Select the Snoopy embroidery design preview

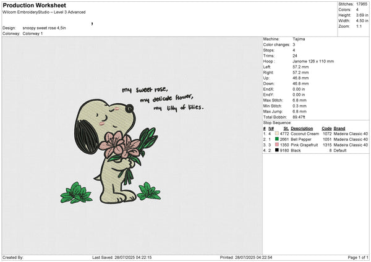pos(132,145)
